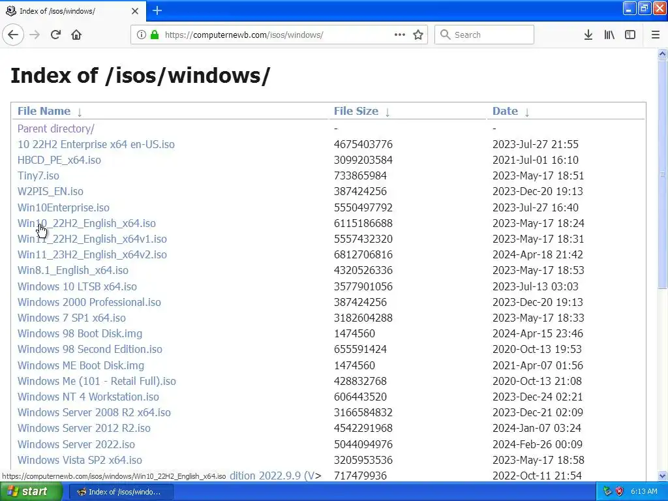Download Windows Me (101 - Retail Full).iso
Image resolution: width=668 pixels, height=501 pixels.
pos(97,381)
